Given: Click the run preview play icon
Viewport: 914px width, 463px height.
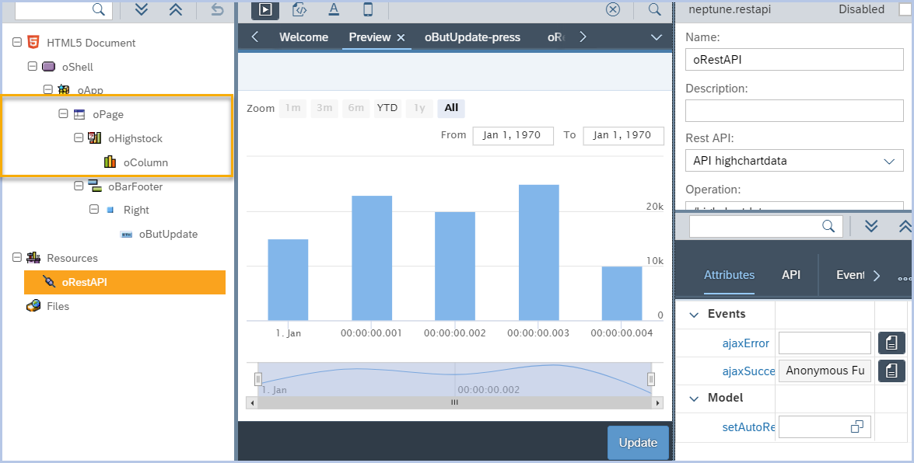Looking at the screenshot, I should coord(265,9).
